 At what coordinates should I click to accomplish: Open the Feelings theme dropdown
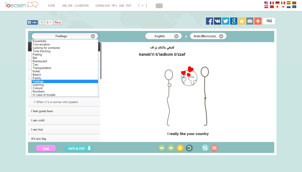click(65, 36)
